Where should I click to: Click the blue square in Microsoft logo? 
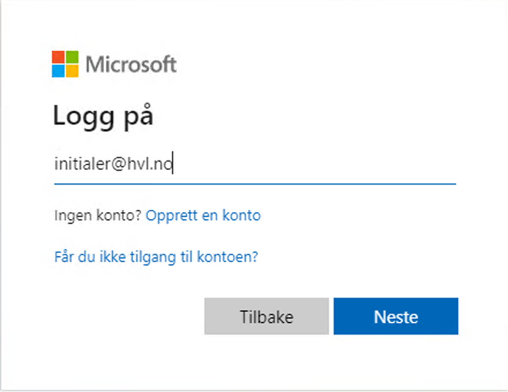[x=58, y=71]
